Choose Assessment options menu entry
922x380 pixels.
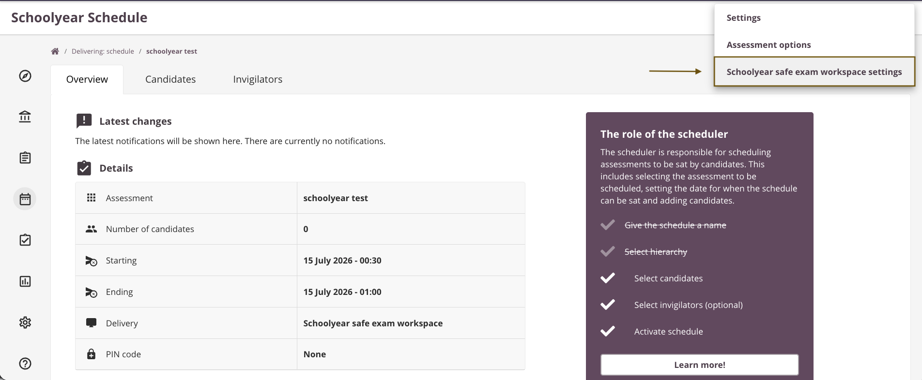pos(814,45)
